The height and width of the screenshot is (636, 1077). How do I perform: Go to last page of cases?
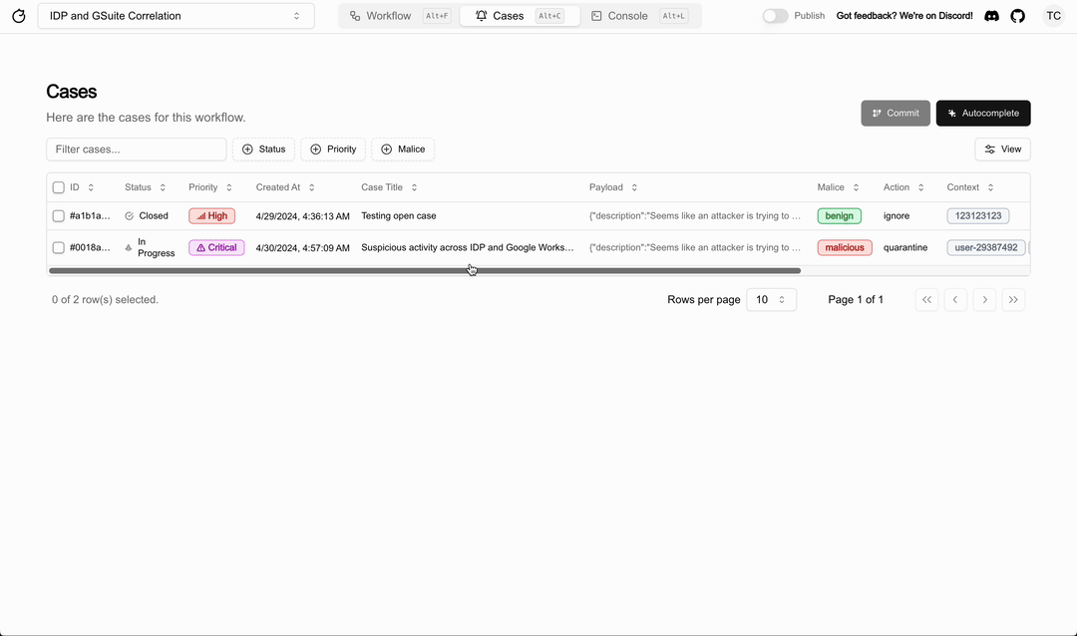[1013, 299]
